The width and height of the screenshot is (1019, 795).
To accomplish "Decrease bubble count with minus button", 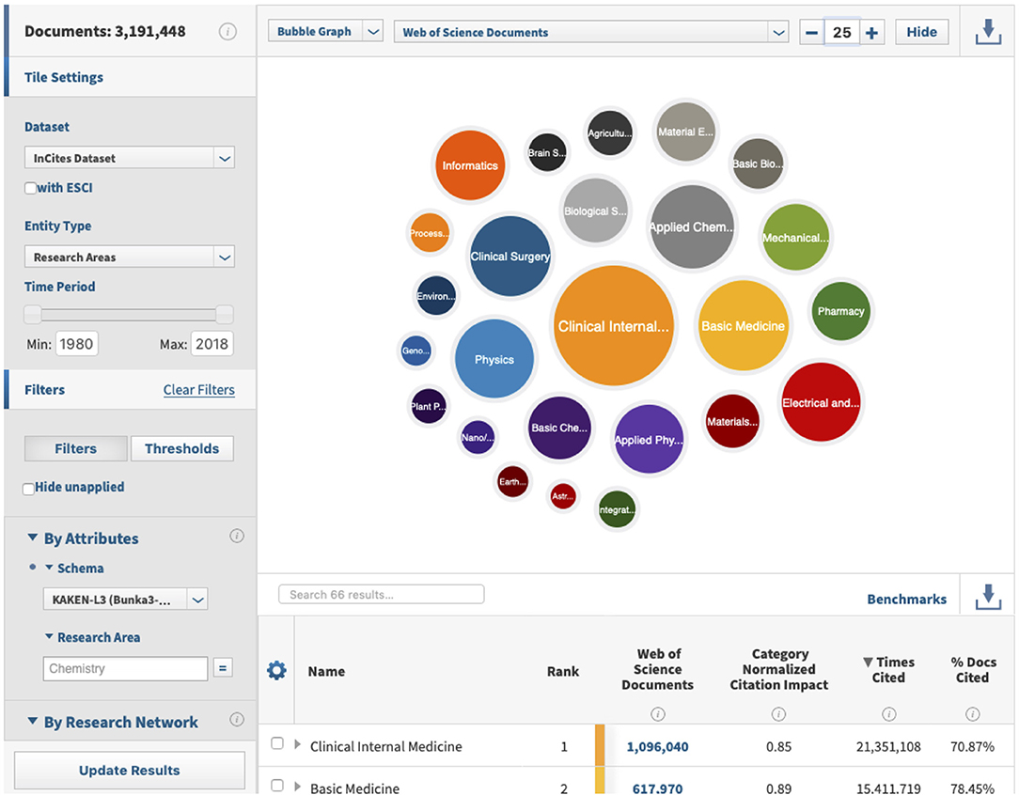I will 811,32.
